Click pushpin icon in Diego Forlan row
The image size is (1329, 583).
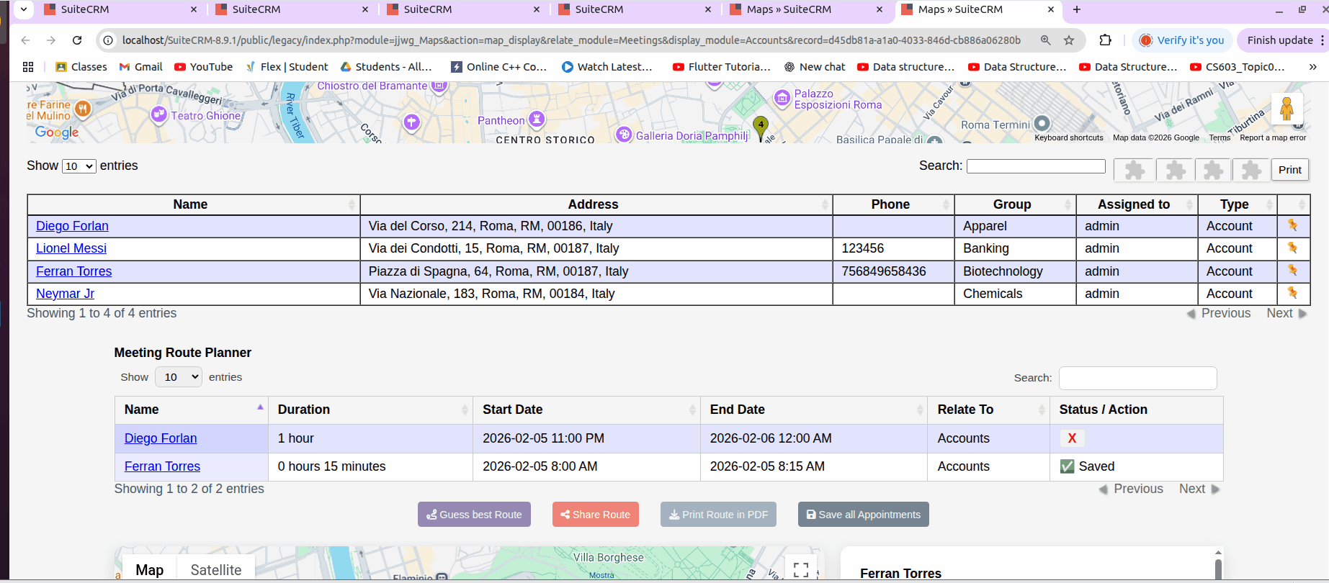click(x=1292, y=225)
